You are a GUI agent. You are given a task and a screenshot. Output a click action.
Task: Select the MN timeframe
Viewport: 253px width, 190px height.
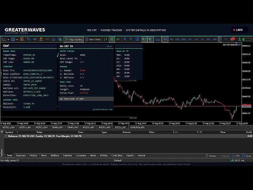click(215, 39)
